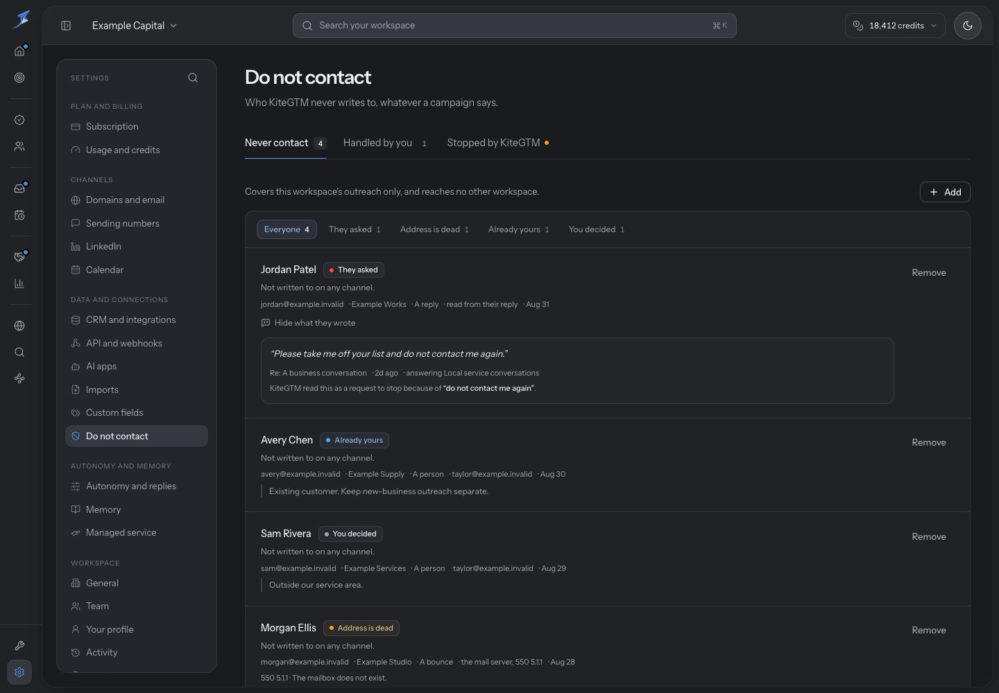The width and height of the screenshot is (999, 693).
Task: Open the people icon in the left rail
Action: click(x=19, y=146)
